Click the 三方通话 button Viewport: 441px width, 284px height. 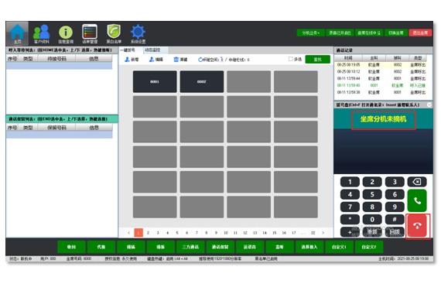click(x=190, y=247)
